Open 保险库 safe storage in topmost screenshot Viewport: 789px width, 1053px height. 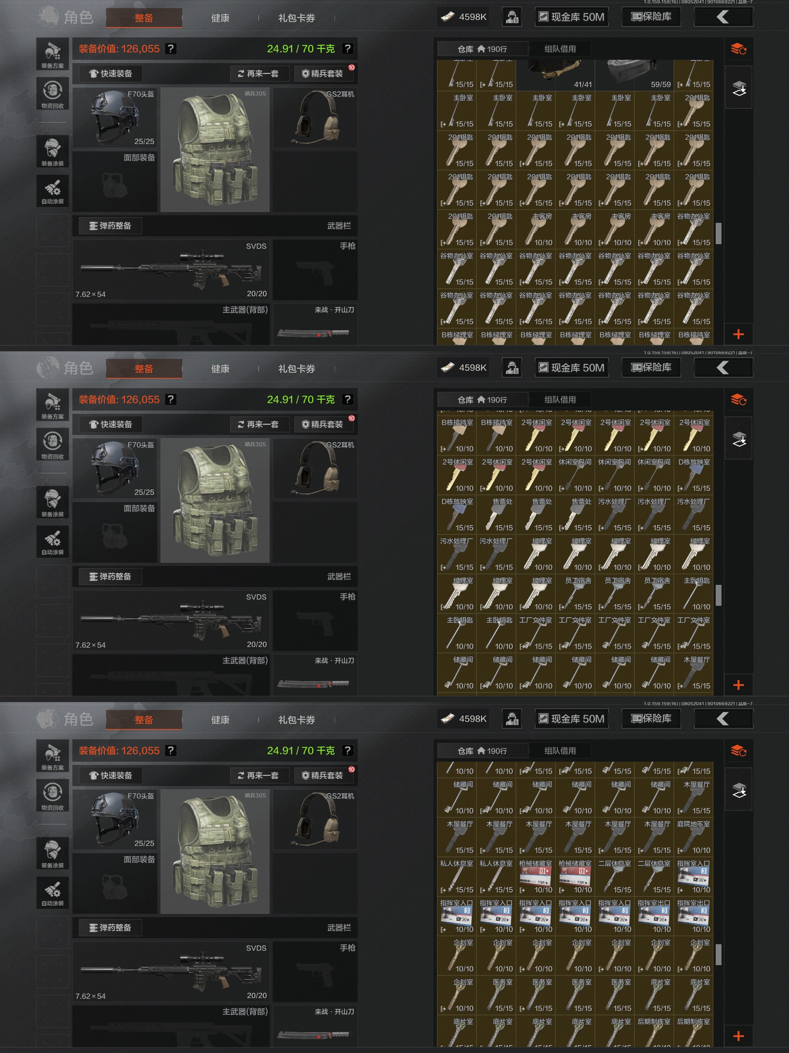(x=651, y=17)
